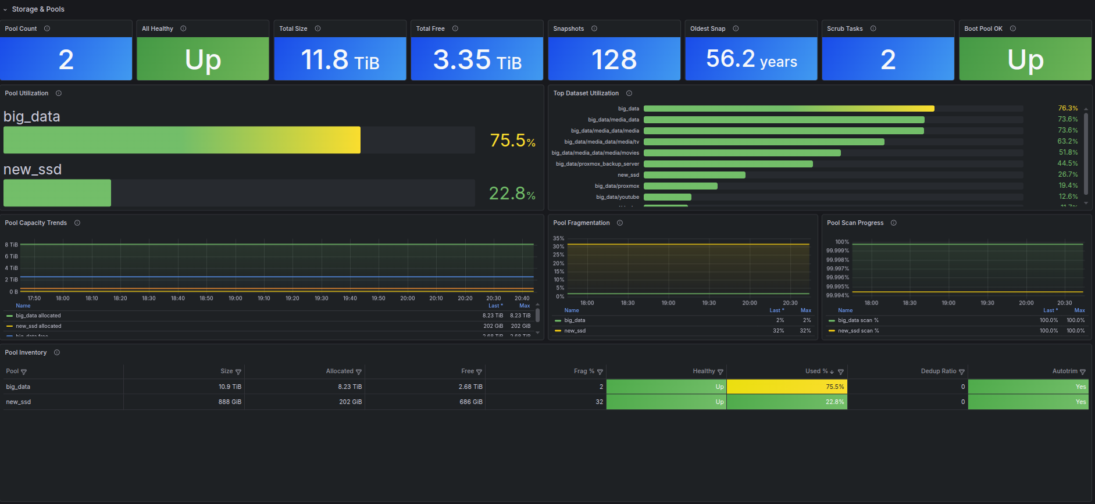Click the info icon next to Pool Fragmentation
Screen dimensions: 1095x504
click(620, 223)
